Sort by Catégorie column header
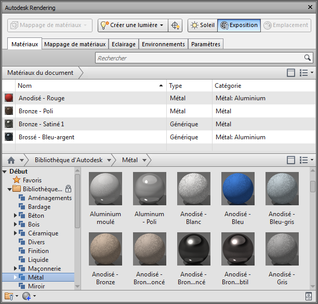Screen dimensions: 318x304 tap(264, 86)
